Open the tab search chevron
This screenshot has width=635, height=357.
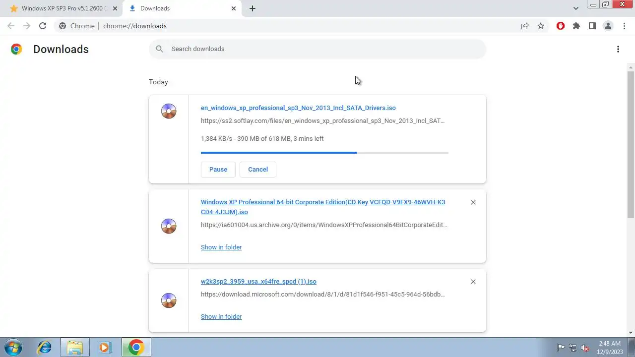[x=576, y=8]
